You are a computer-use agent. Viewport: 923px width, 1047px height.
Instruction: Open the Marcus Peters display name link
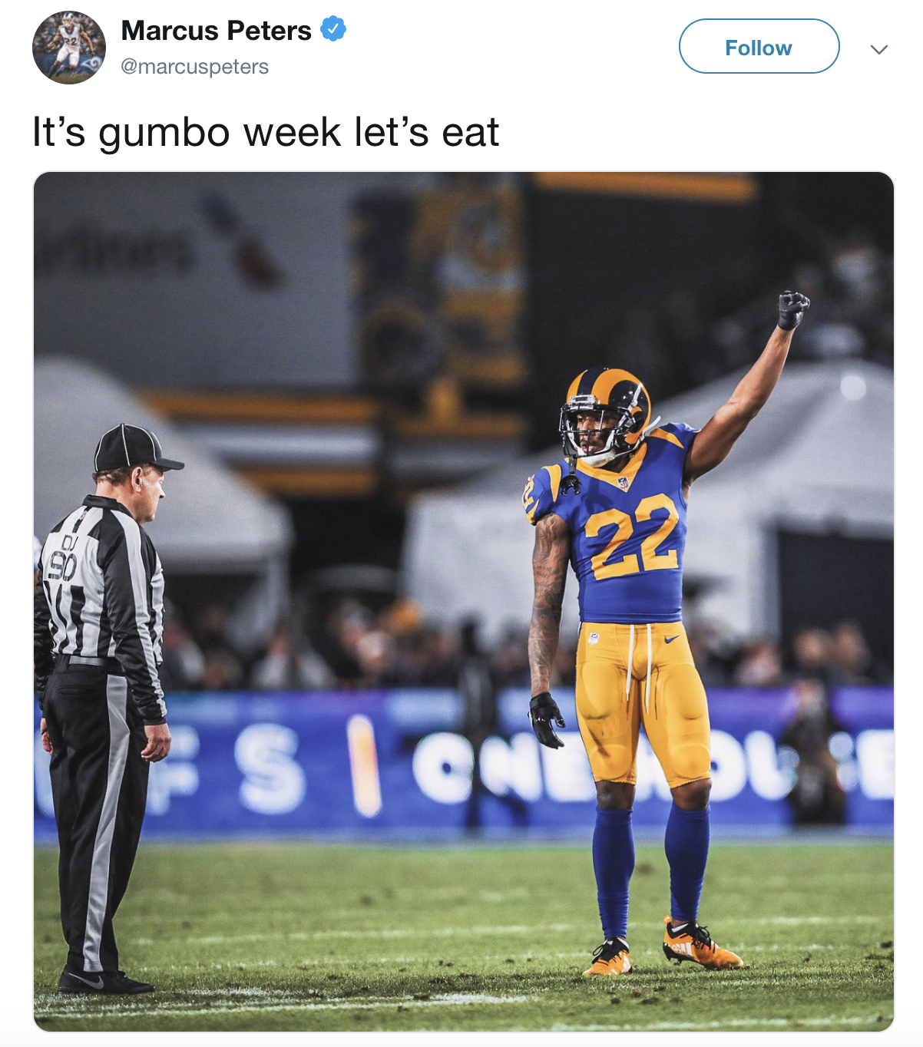click(216, 31)
